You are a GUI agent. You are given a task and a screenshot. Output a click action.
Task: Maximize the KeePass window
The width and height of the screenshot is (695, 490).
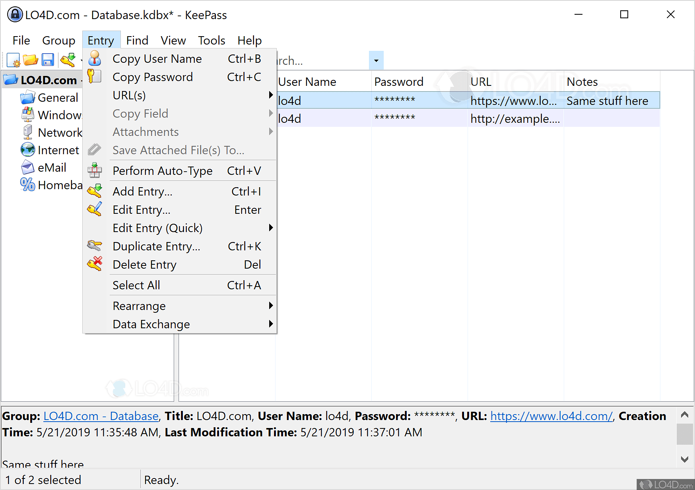[624, 15]
